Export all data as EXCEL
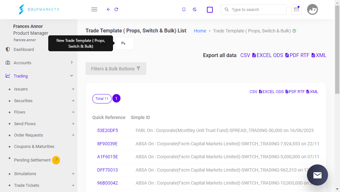 tap(262, 55)
